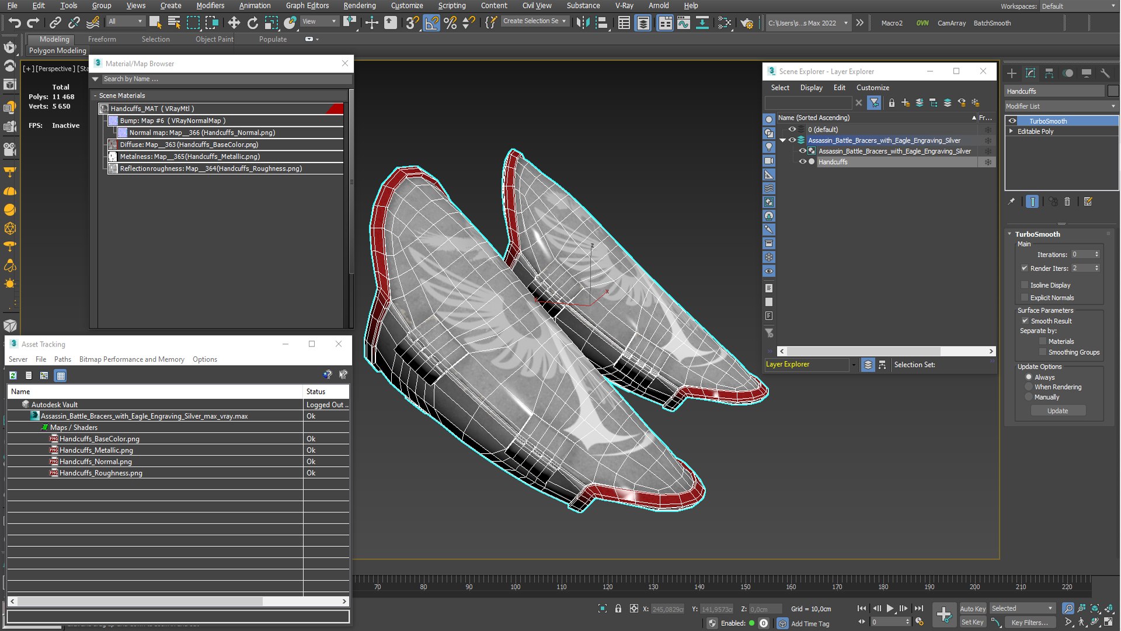Toggle Isoline Display checkbox
Screen dimensions: 1121x631
(x=1025, y=285)
